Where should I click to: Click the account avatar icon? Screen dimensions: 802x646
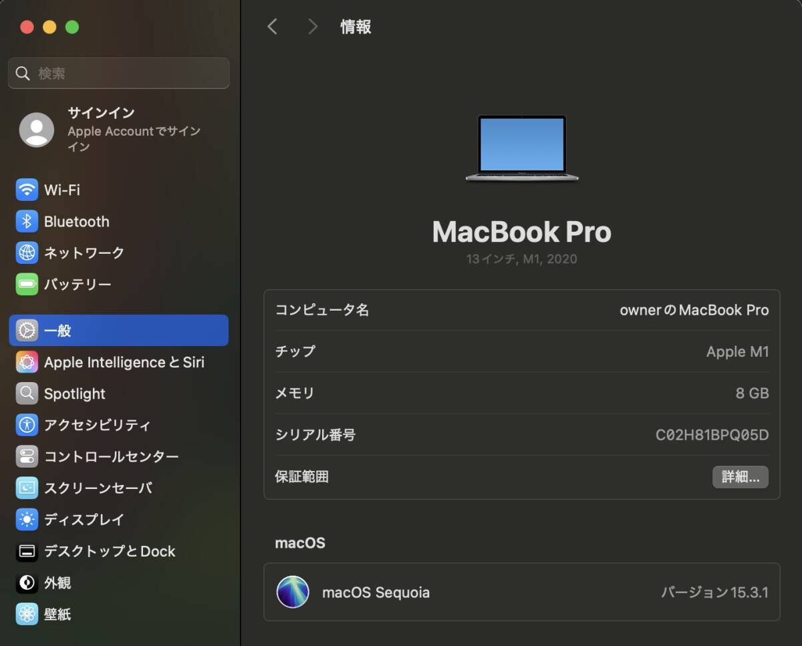(x=37, y=130)
